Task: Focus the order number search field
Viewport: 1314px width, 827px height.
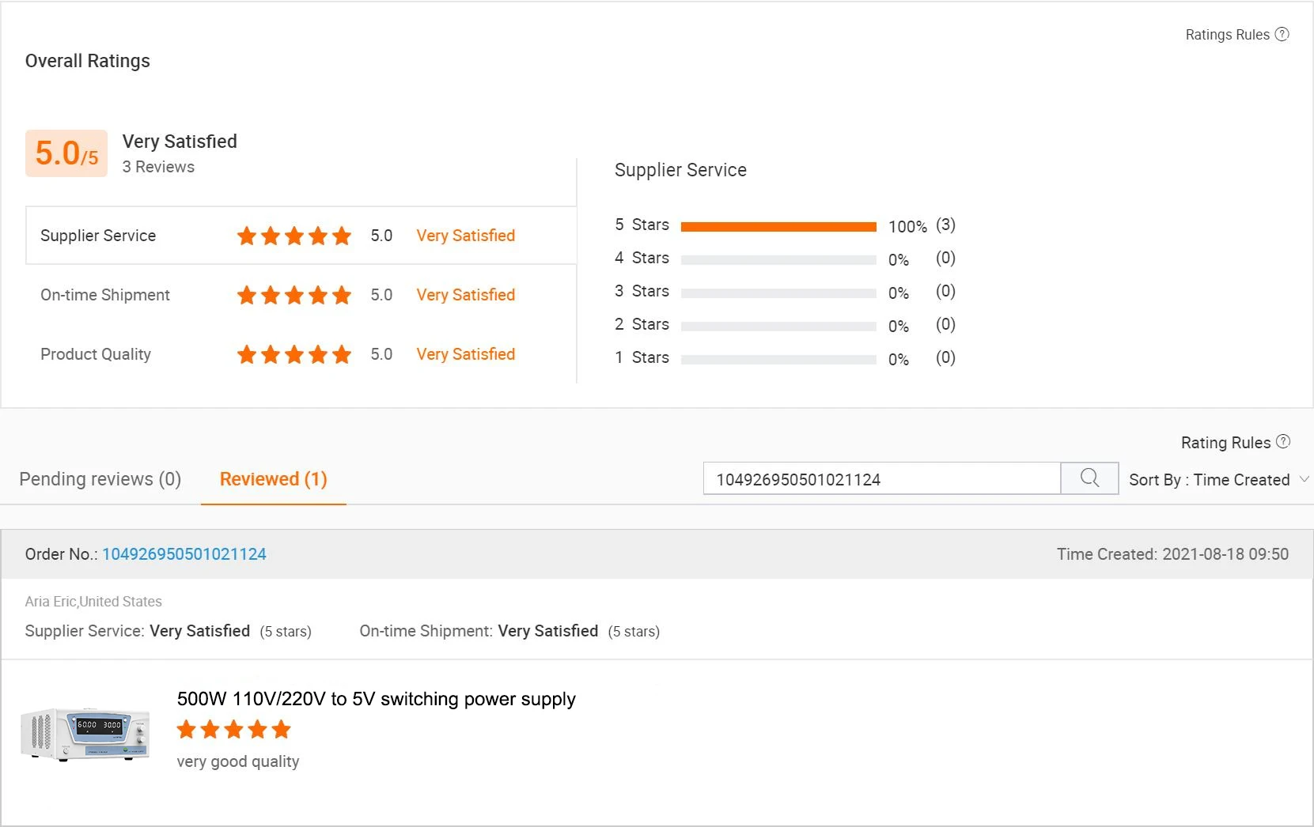Action: coord(881,479)
